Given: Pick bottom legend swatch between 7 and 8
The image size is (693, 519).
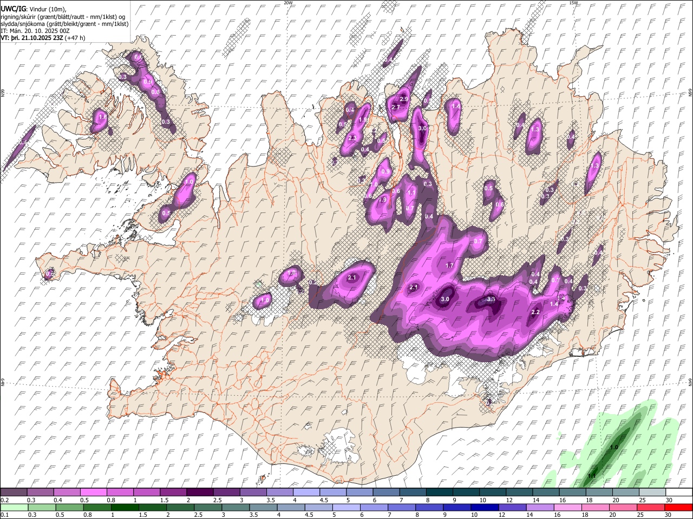Looking at the screenshot, I should [401, 507].
